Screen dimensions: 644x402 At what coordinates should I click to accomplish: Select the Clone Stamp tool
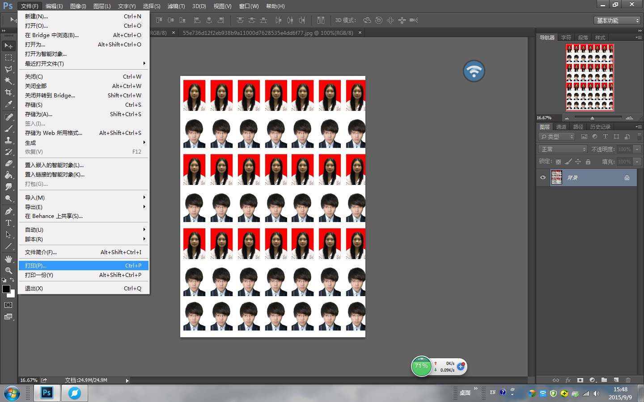coord(8,140)
